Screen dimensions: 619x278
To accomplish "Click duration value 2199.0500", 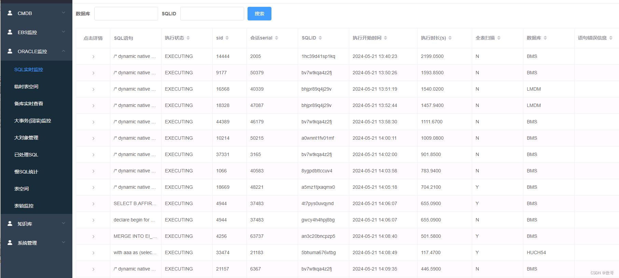I will point(432,56).
